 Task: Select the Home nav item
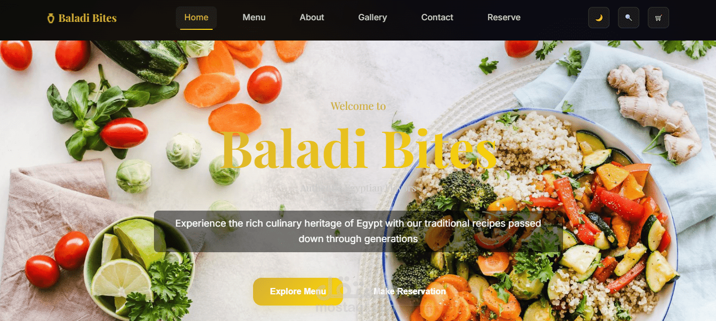tap(196, 18)
